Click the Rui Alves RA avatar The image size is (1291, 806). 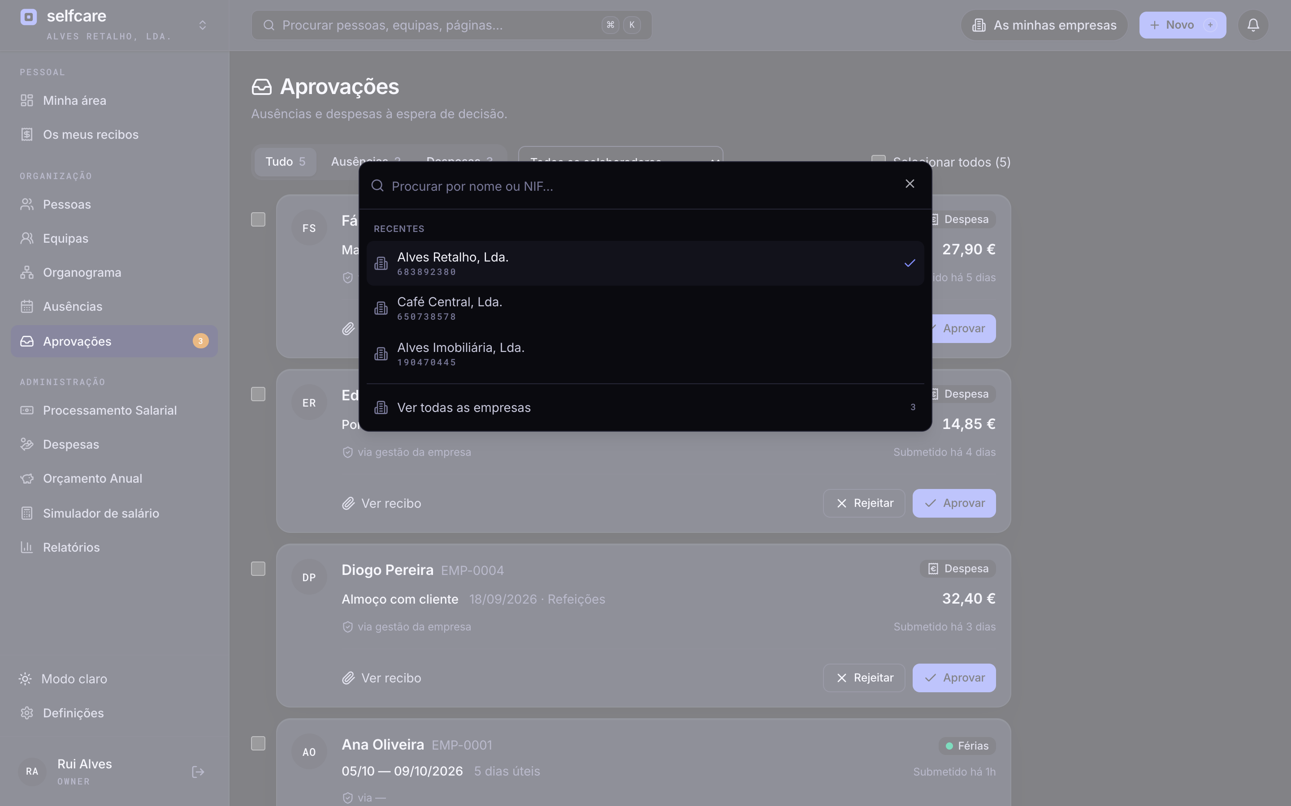32,772
